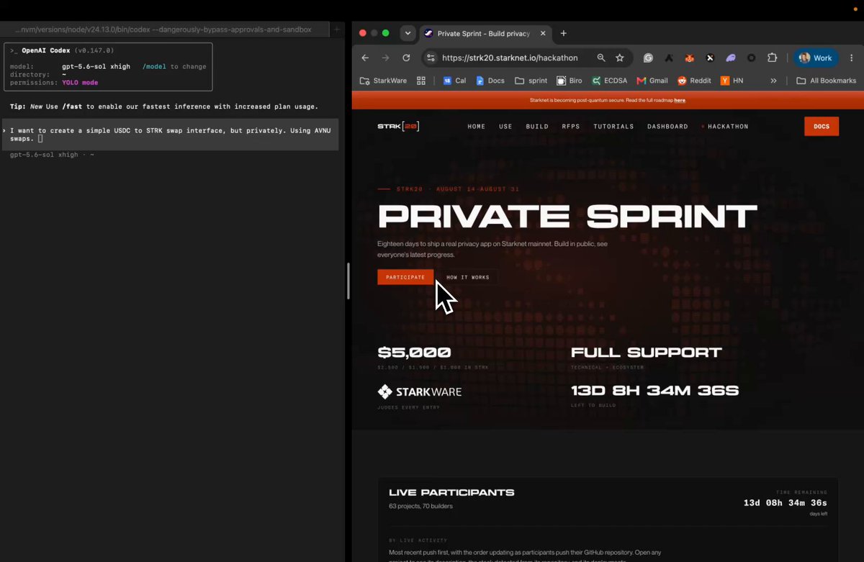Click the HOW IT WORKS button
Image resolution: width=864 pixels, height=562 pixels.
468,277
